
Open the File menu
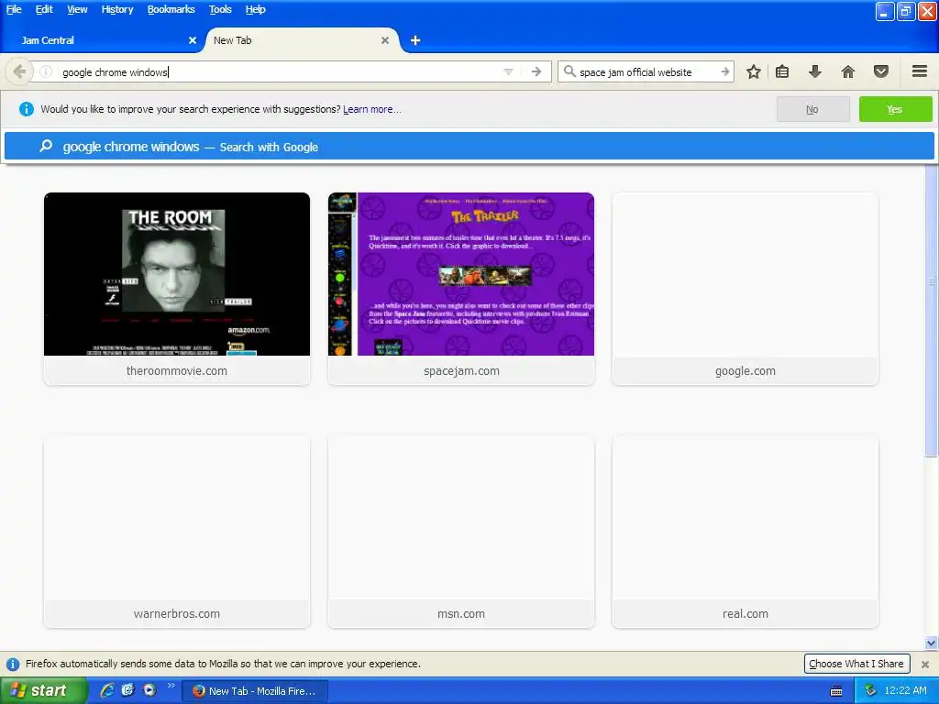(14, 9)
